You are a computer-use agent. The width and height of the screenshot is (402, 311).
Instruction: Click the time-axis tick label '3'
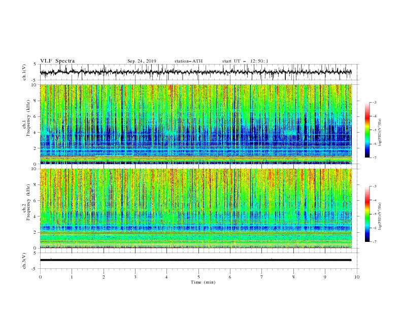tap(136, 277)
